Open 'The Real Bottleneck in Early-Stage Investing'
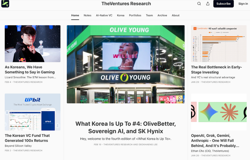Viewport: 250px width, 160px height. (216, 69)
